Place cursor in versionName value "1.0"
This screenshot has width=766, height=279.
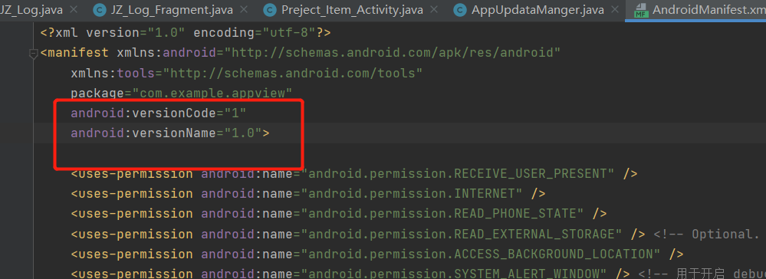tap(243, 133)
